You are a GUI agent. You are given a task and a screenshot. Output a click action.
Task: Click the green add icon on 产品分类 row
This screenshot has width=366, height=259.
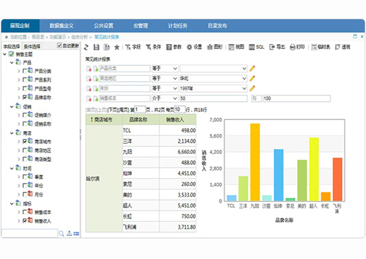[x=95, y=69]
